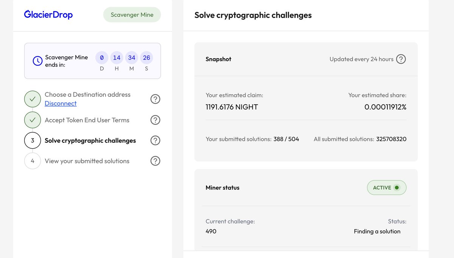Image resolution: width=454 pixels, height=258 pixels.
Task: Select step 4 circle in the sidebar
Action: pos(33,161)
